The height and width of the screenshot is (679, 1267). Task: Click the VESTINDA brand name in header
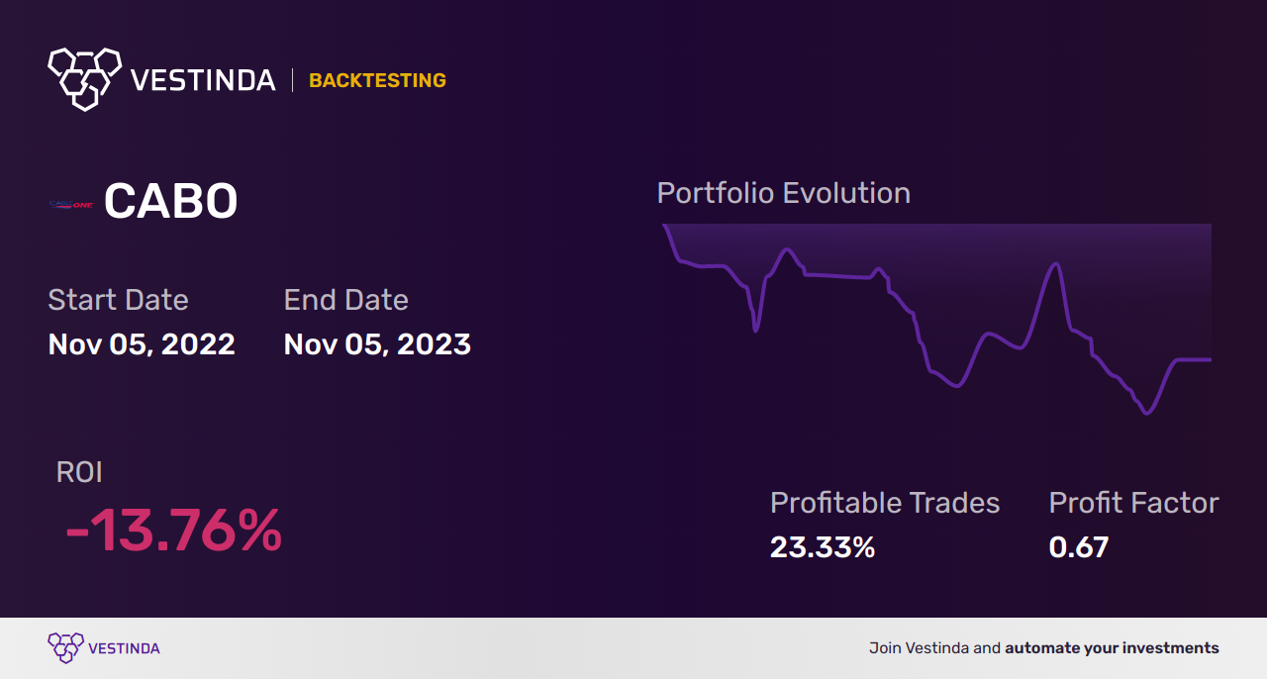click(203, 80)
